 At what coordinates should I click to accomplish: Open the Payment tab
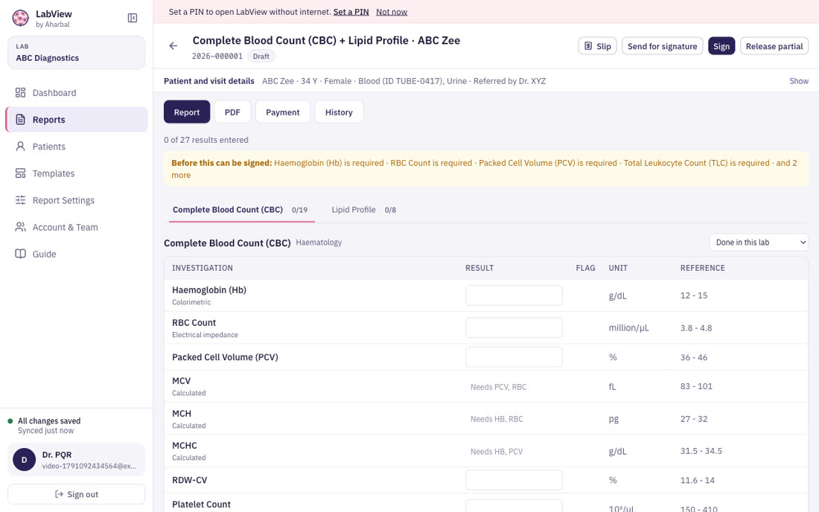coord(283,112)
